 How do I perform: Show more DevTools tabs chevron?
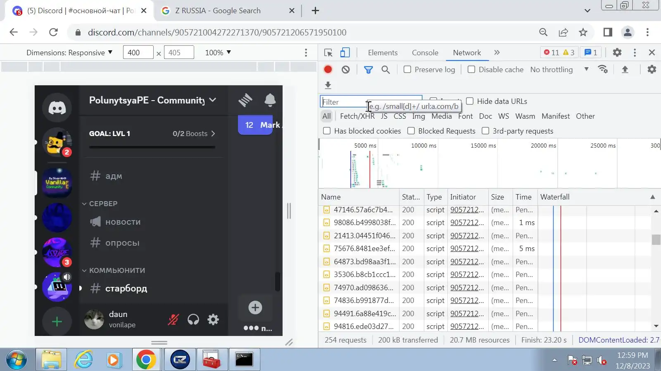pos(497,53)
